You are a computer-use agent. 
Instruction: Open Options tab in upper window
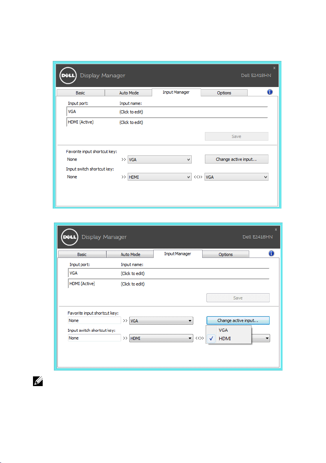pos(224,93)
